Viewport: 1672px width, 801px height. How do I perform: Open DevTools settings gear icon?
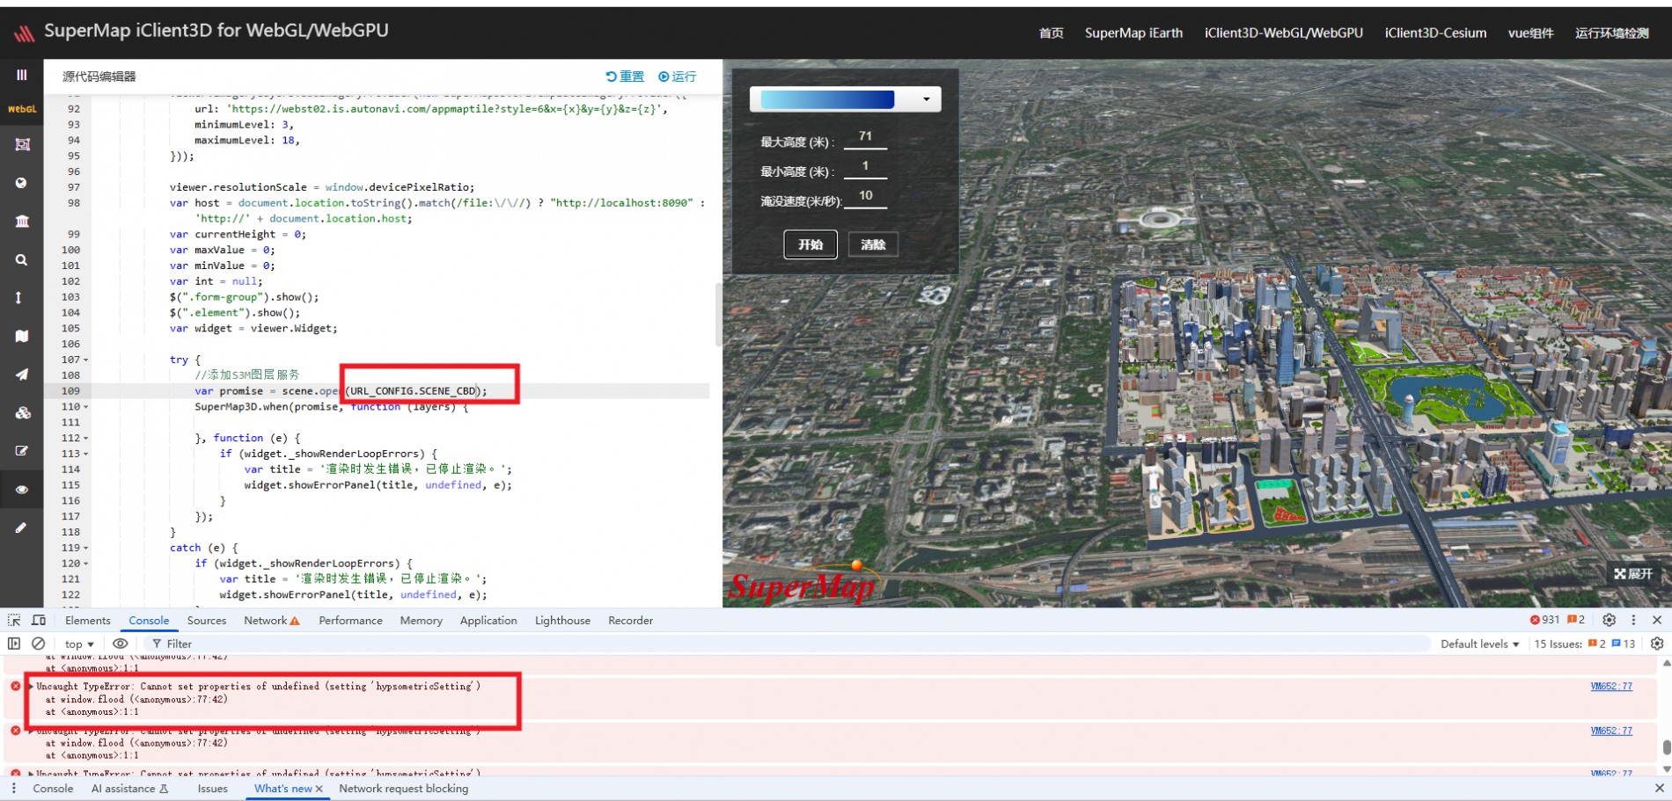(1610, 620)
